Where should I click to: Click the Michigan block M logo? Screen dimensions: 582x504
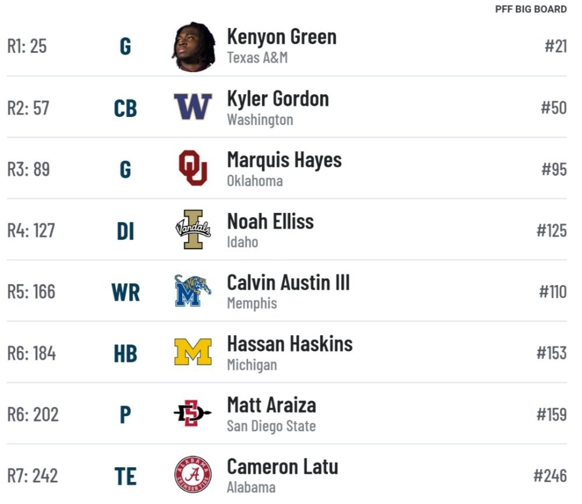pyautogui.click(x=193, y=352)
